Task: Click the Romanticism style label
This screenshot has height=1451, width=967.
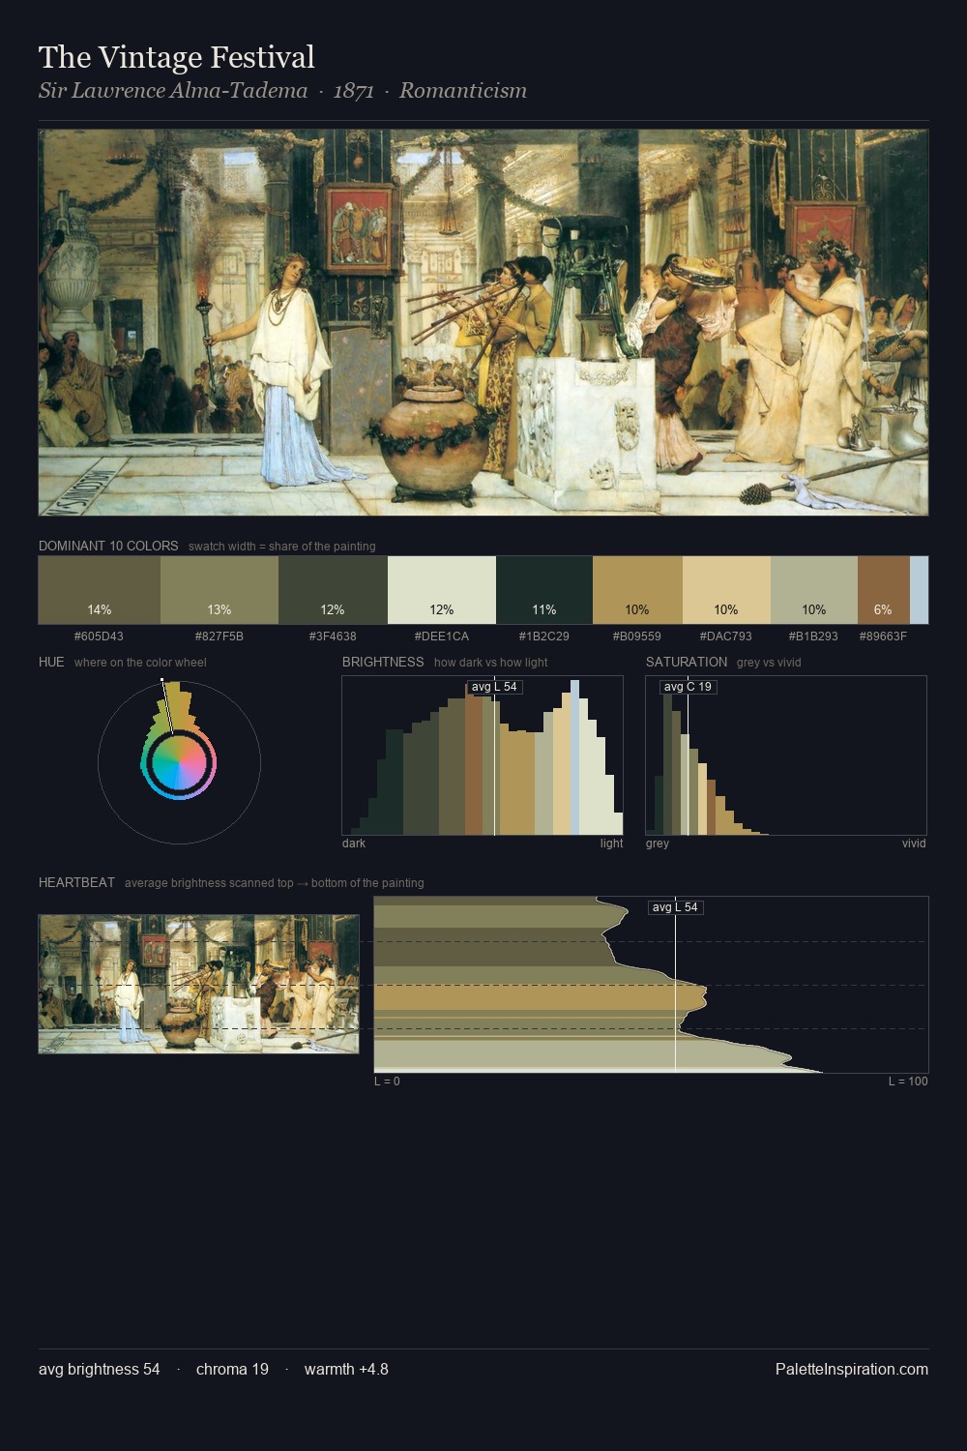Action: (x=463, y=91)
